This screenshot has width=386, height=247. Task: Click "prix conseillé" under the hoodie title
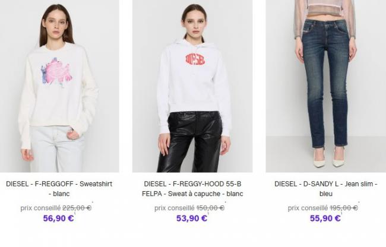(x=175, y=208)
